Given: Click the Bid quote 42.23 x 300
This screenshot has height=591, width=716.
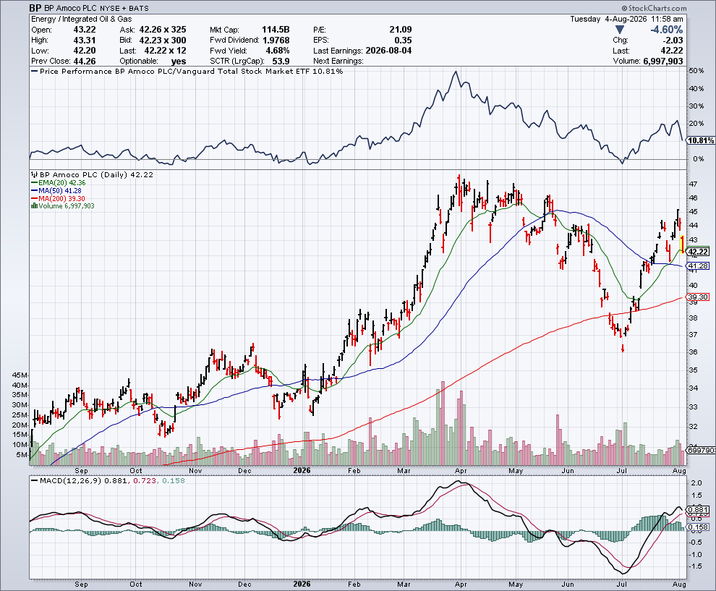Looking at the screenshot, I should pos(163,41).
